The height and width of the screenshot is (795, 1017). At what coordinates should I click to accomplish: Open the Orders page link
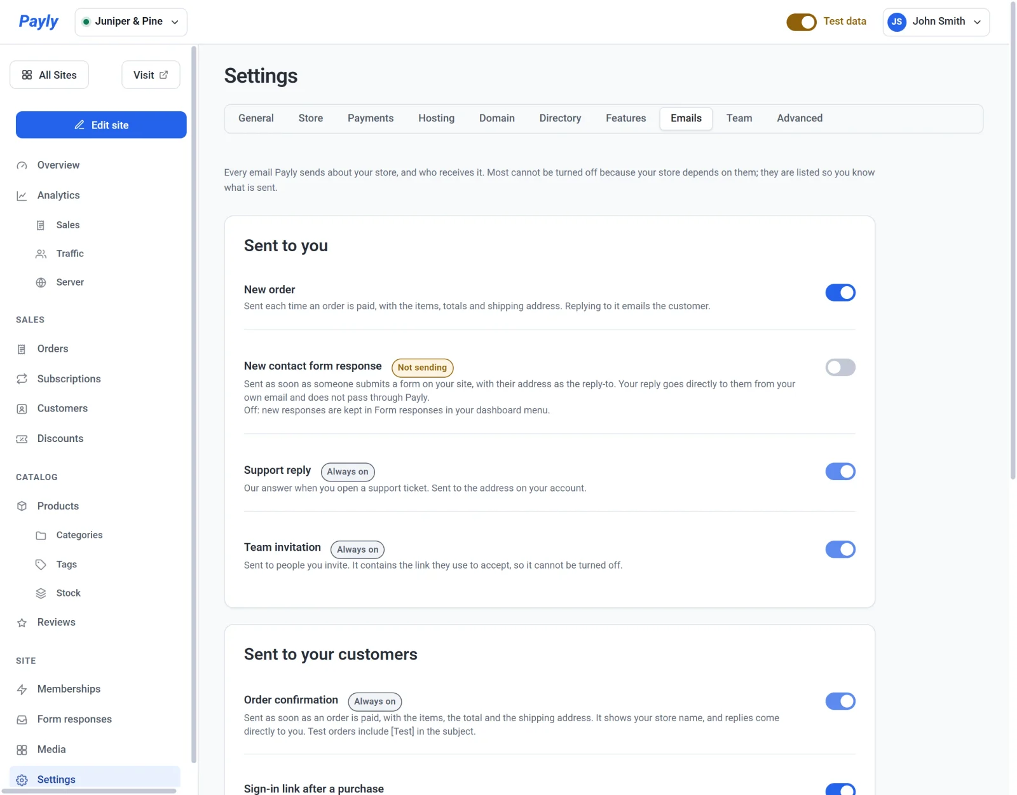click(95, 349)
